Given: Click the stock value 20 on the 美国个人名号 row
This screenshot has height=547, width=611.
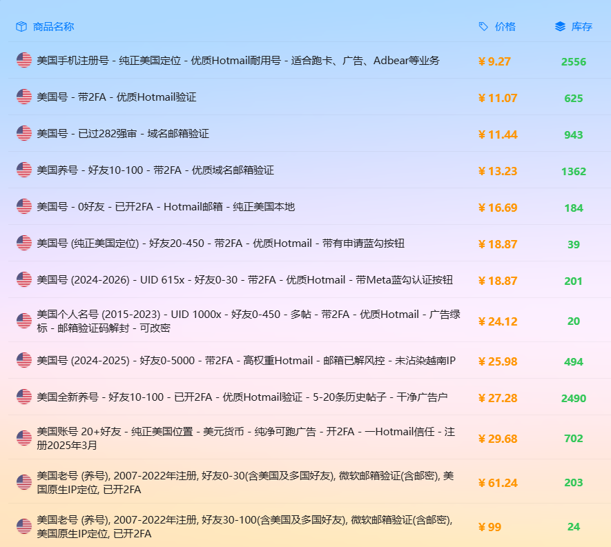Looking at the screenshot, I should click(x=574, y=321).
